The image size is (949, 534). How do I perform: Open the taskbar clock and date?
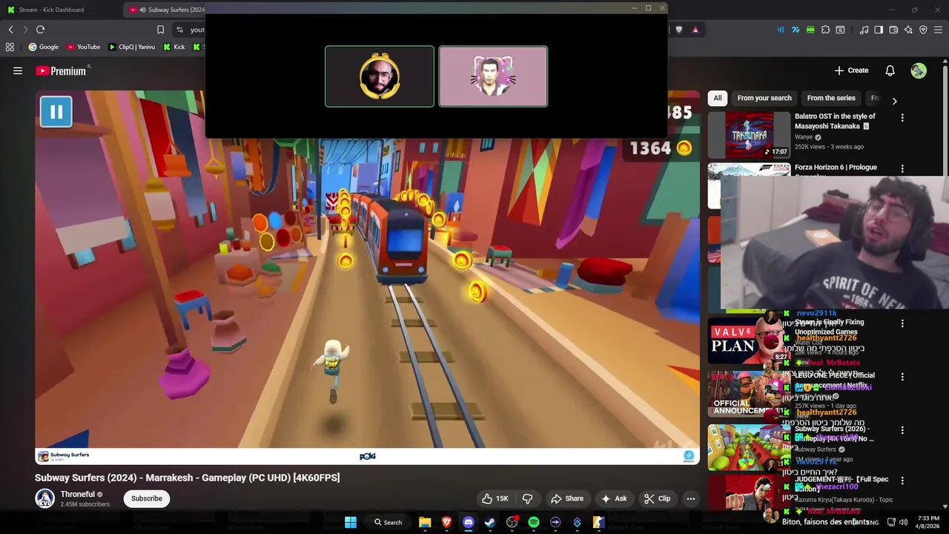(x=928, y=522)
